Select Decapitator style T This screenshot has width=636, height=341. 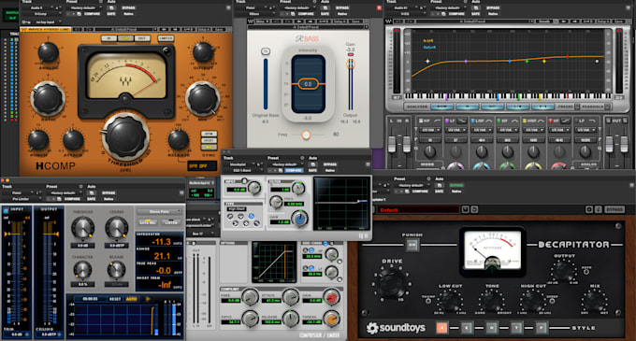point(516,328)
